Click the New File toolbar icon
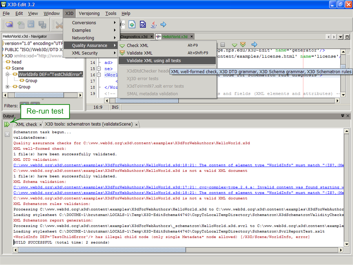 21,24
